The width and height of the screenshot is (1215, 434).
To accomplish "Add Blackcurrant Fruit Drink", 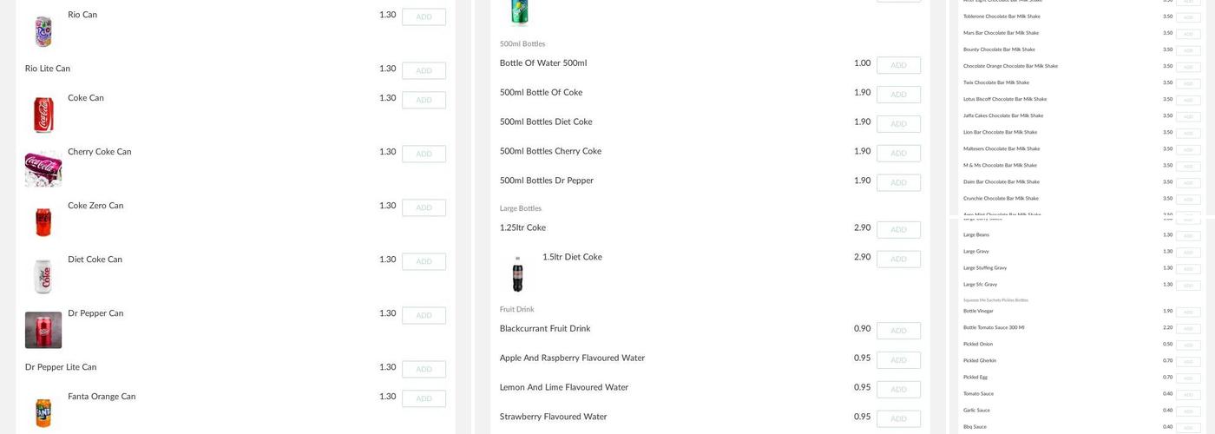I will [898, 331].
